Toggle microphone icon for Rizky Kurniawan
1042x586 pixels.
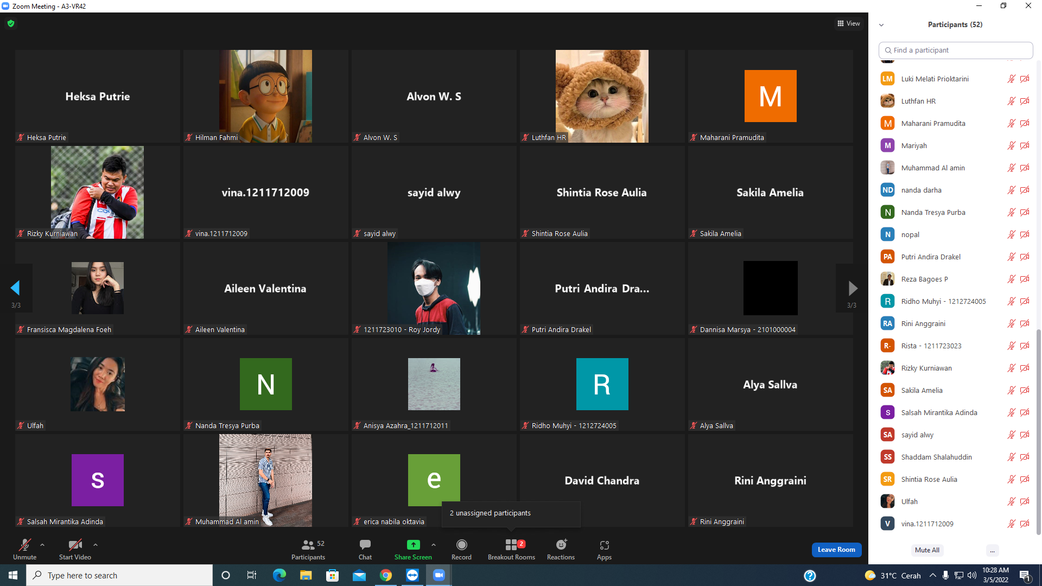pyautogui.click(x=1012, y=368)
